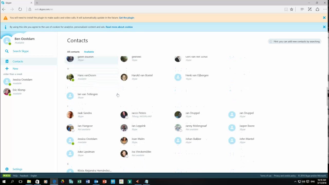Close the cookies notice banner
The height and width of the screenshot is (185, 329).
pos(324,27)
